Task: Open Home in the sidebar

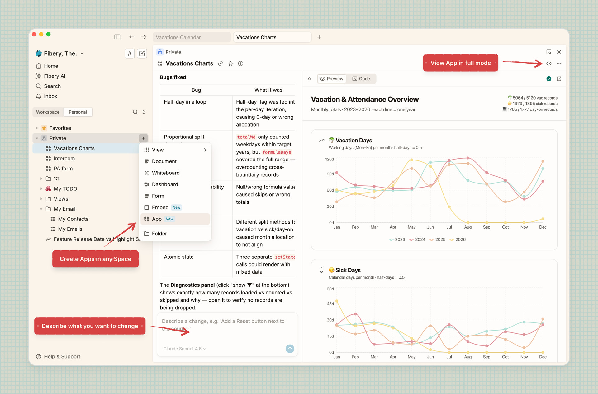Action: click(51, 66)
